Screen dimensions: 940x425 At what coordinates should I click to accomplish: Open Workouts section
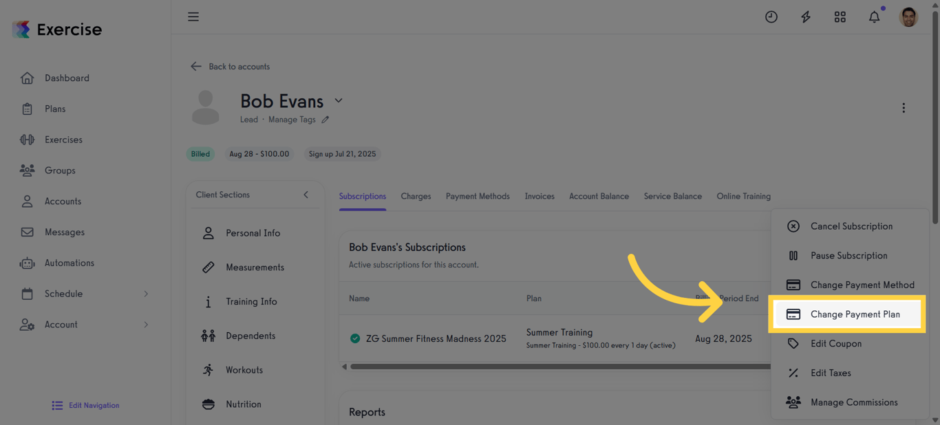tap(244, 370)
